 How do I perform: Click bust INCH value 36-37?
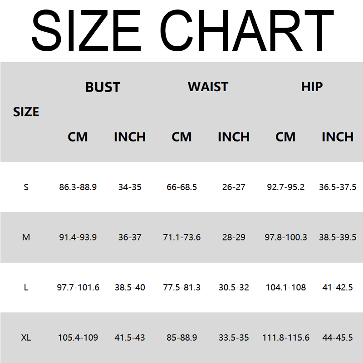point(130,237)
